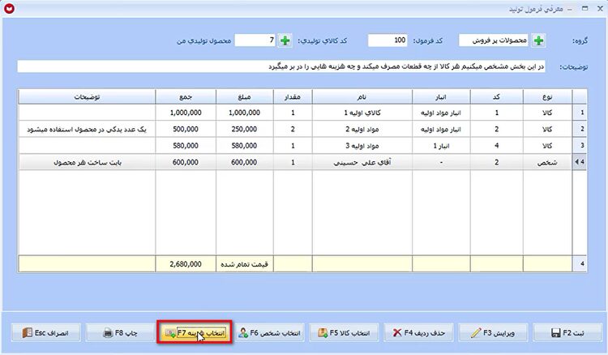
Task: Click the amount cell 580,000 in مبلغ column
Action: tap(244, 146)
